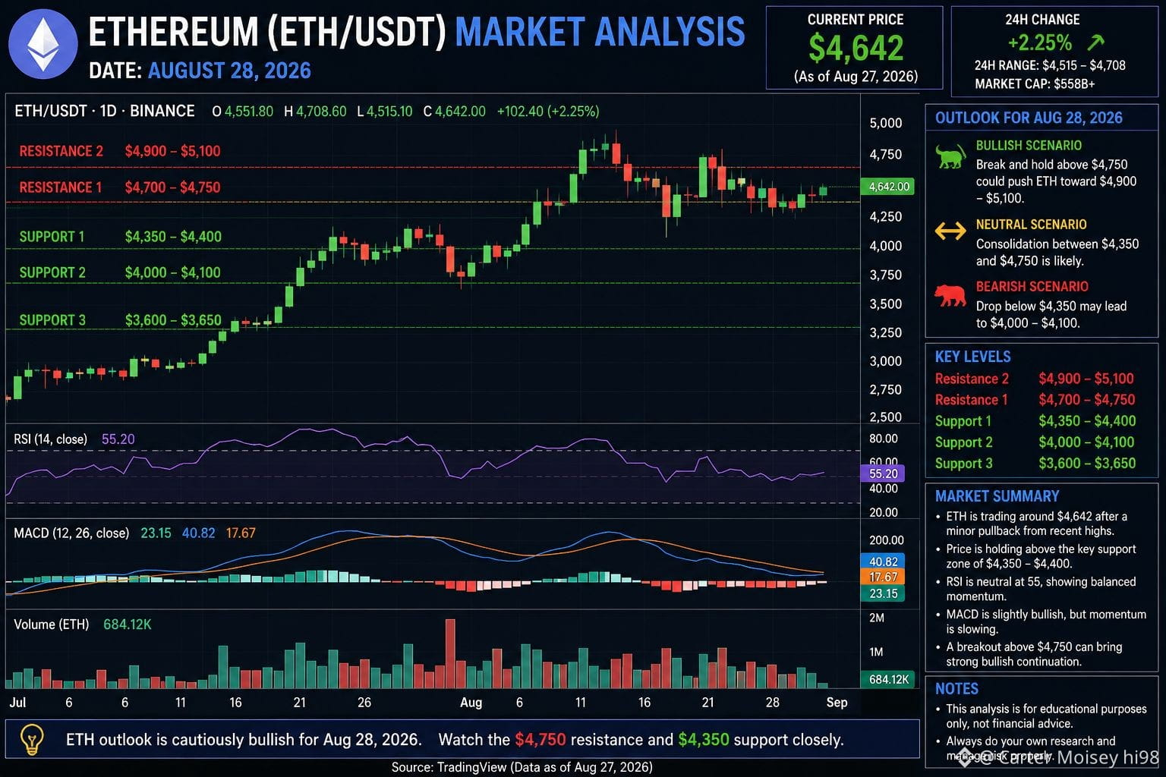
Task: Click the "MARKET SUMMARY" heading
Action: (997, 496)
